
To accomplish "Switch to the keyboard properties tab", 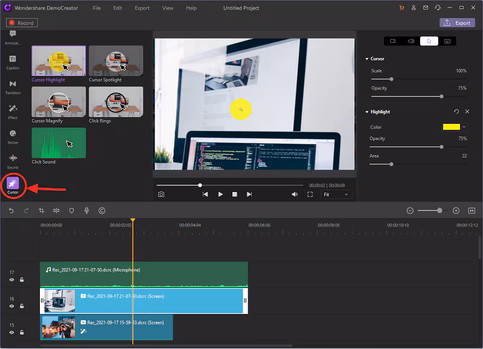I will (x=447, y=41).
